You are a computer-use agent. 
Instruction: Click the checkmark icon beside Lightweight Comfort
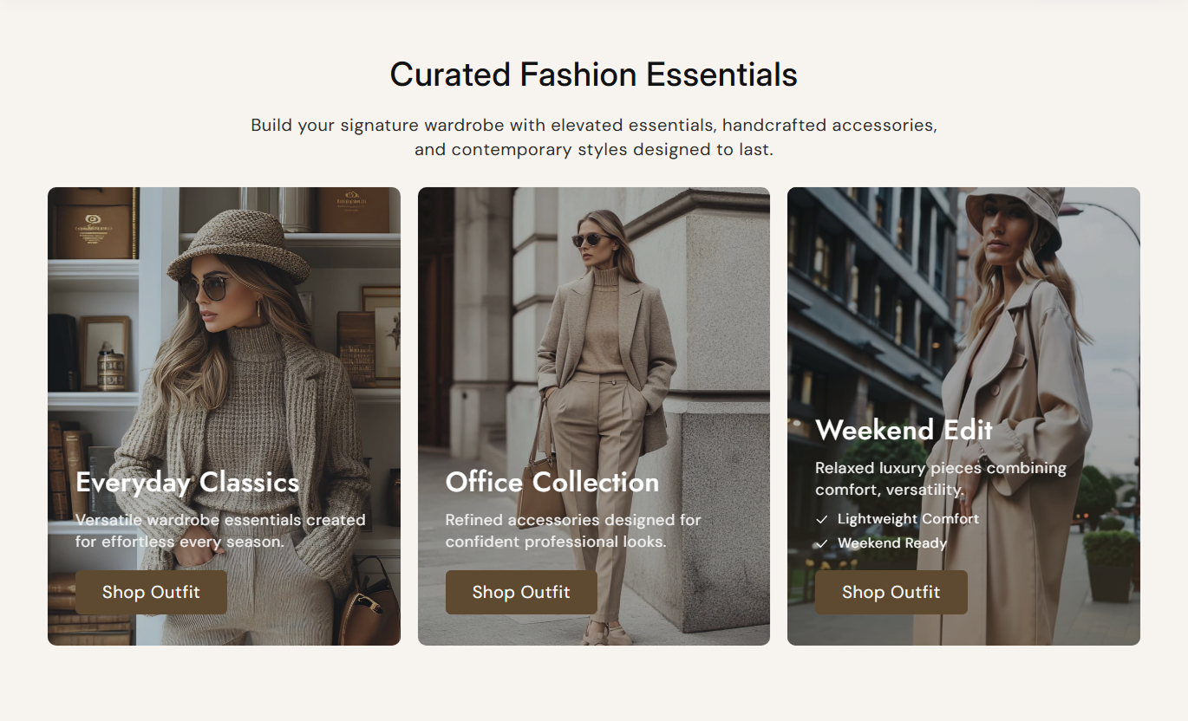822,520
